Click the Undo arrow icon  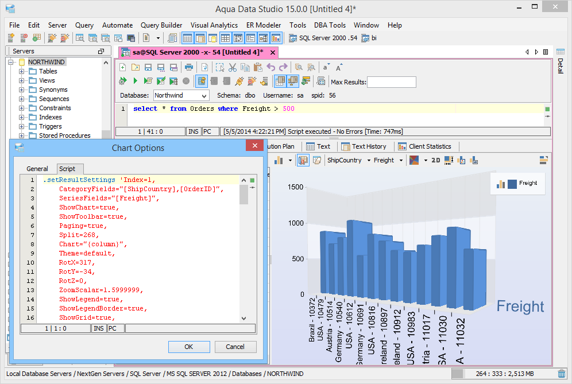pyautogui.click(x=270, y=68)
